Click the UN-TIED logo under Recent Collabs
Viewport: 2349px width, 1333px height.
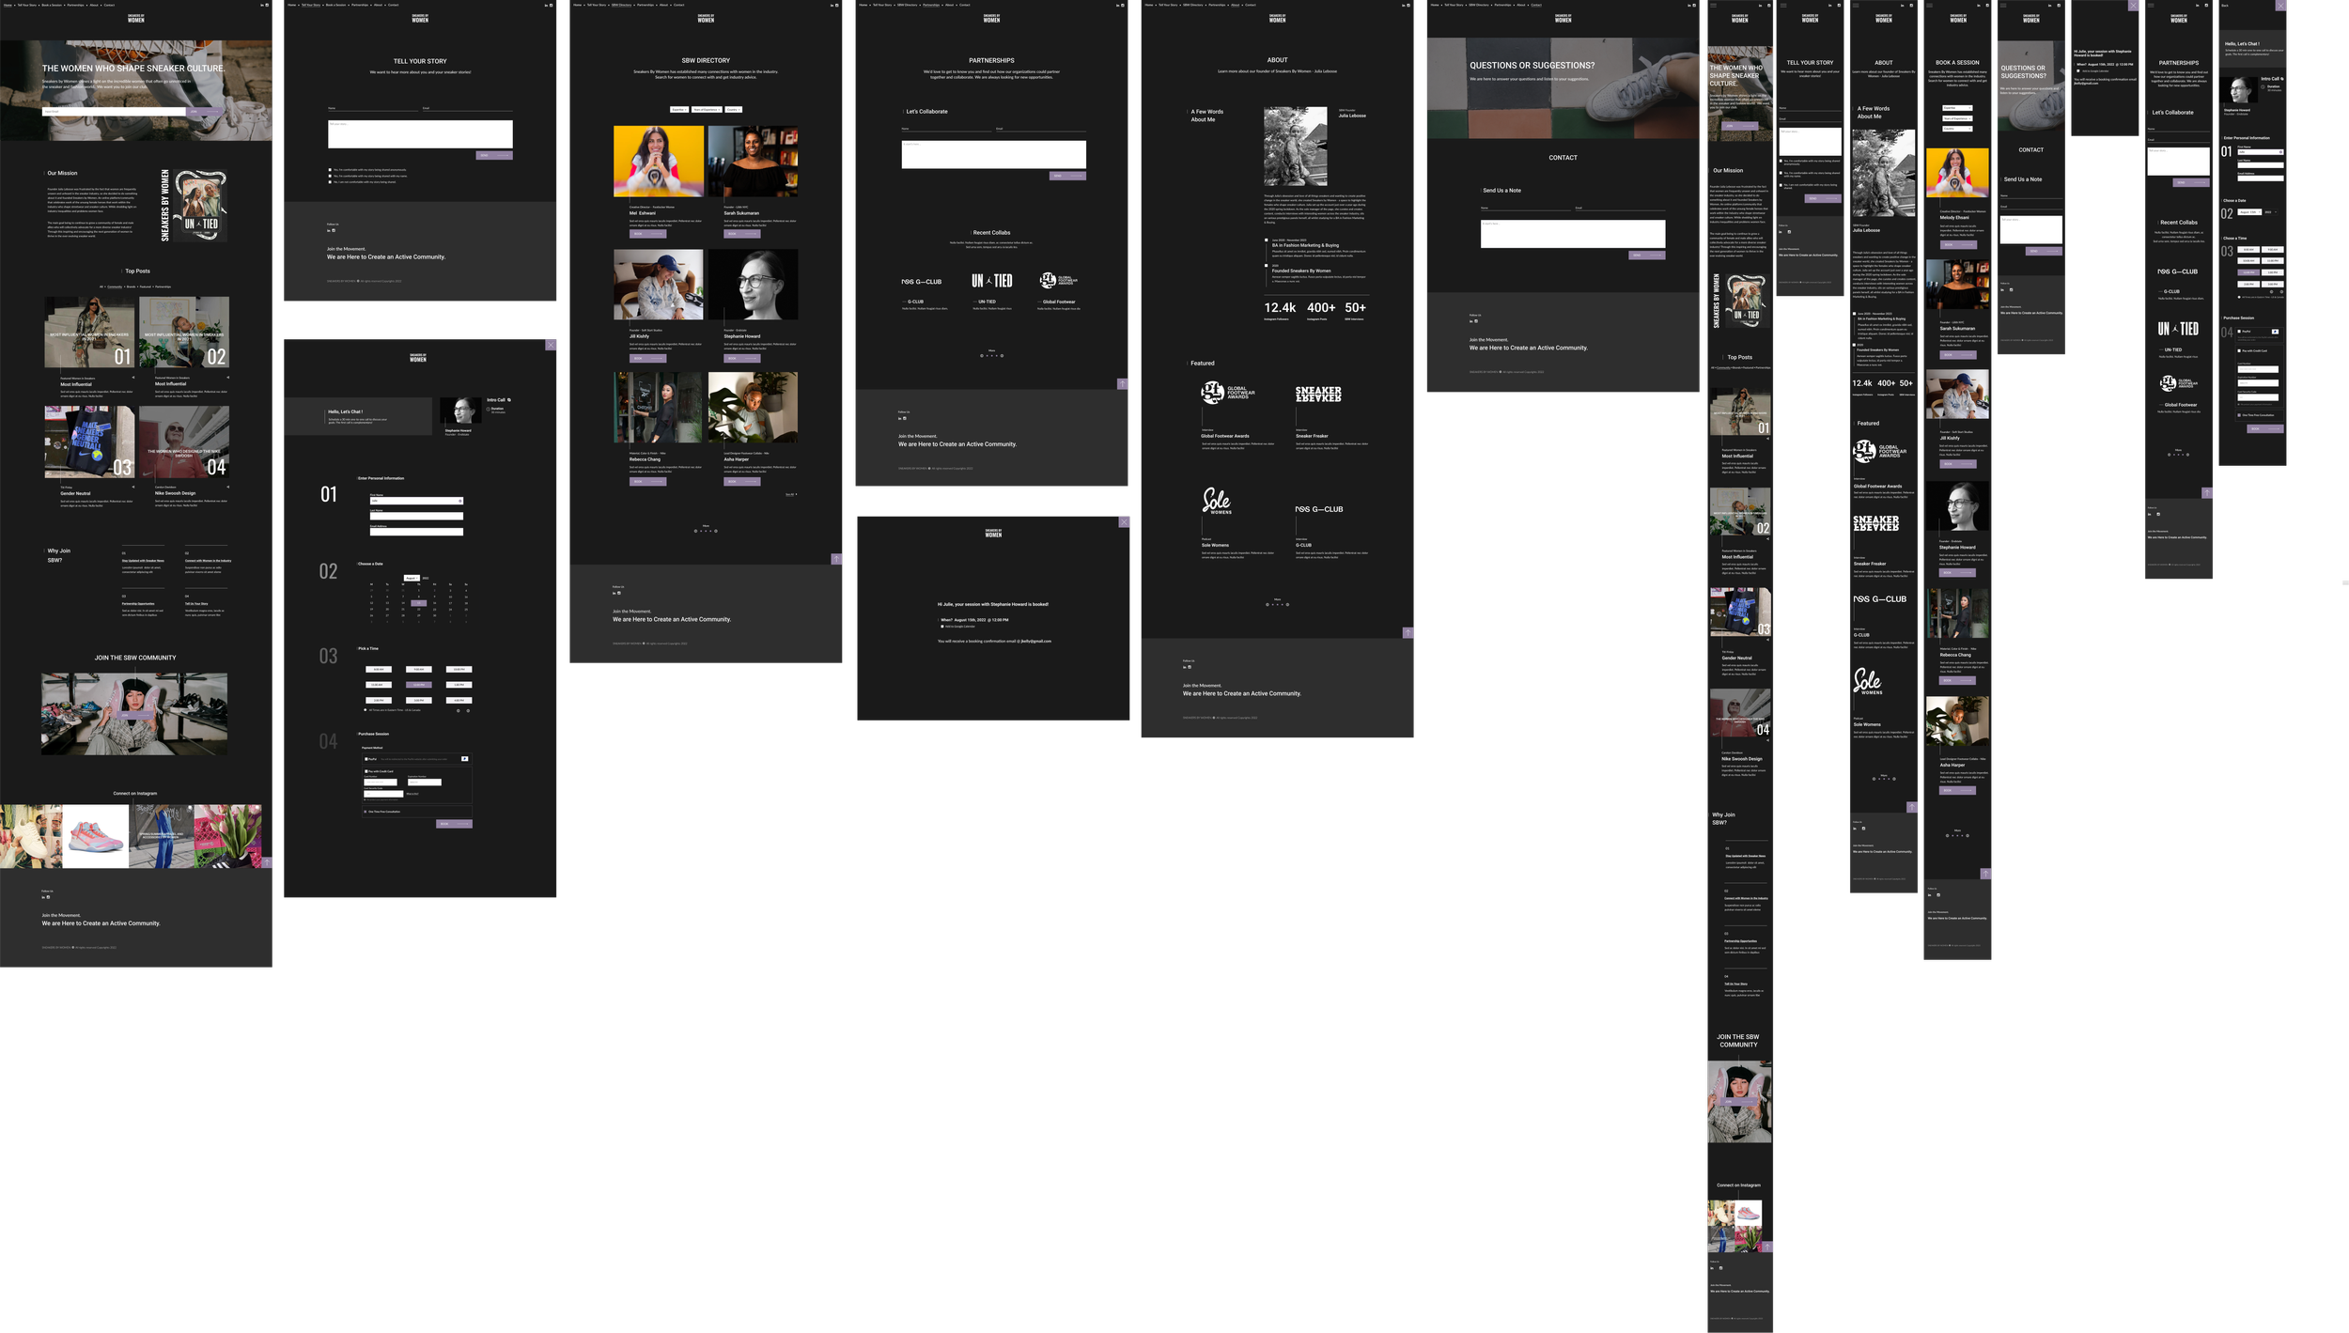991,280
